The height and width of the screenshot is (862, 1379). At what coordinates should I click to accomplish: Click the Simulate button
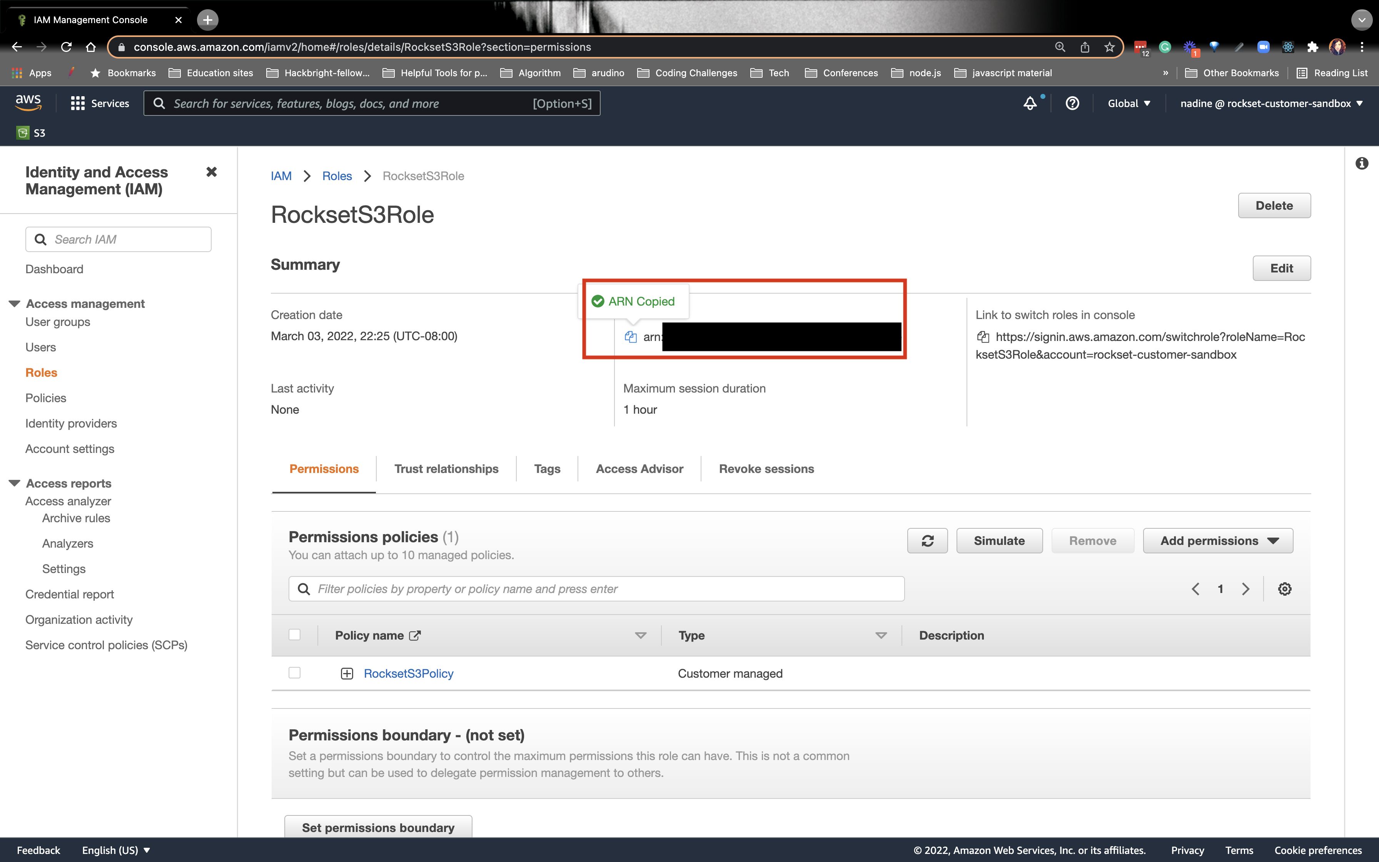point(1000,540)
